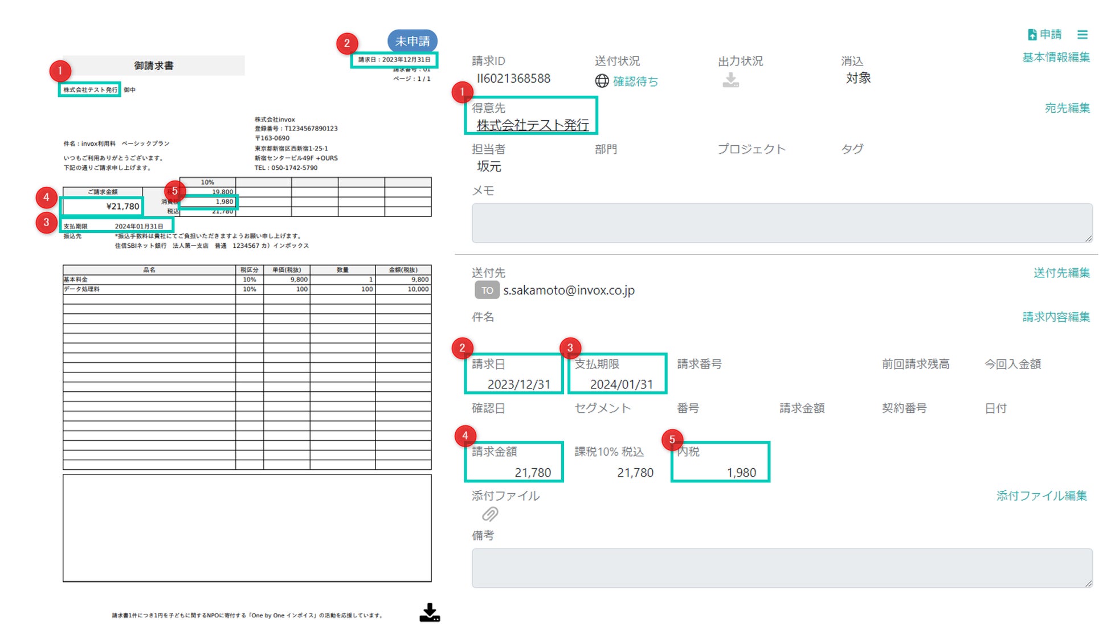Image resolution: width=1111 pixels, height=643 pixels.
Task: Open 送付先編集 link
Action: point(1061,273)
